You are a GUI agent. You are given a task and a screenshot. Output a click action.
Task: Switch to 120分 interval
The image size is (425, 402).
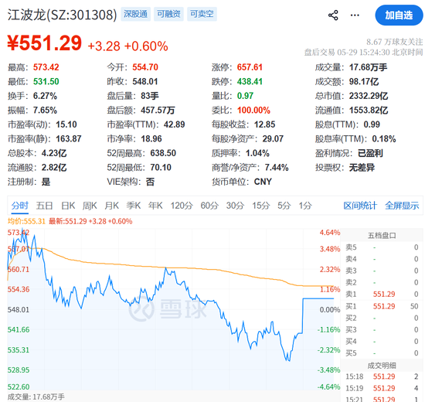point(182,206)
